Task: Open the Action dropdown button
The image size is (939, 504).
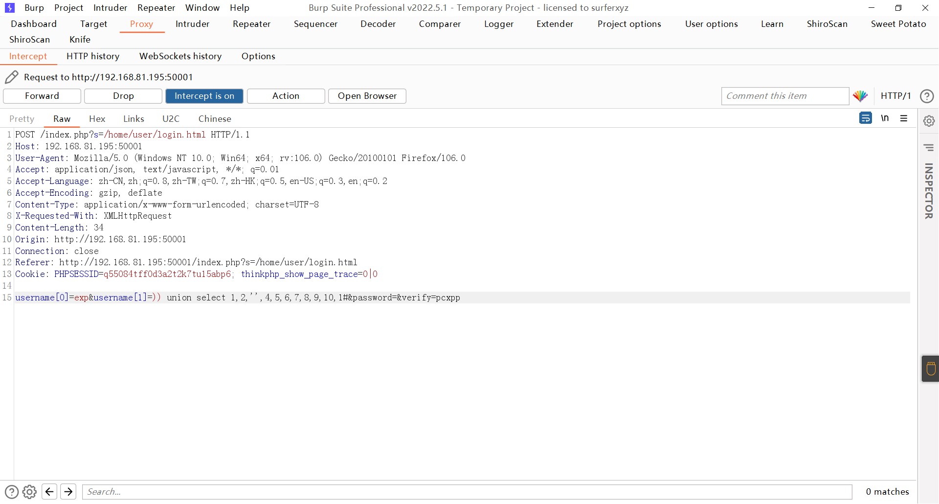Action: click(x=286, y=96)
